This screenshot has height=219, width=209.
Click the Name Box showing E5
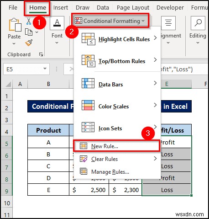pos(26,69)
